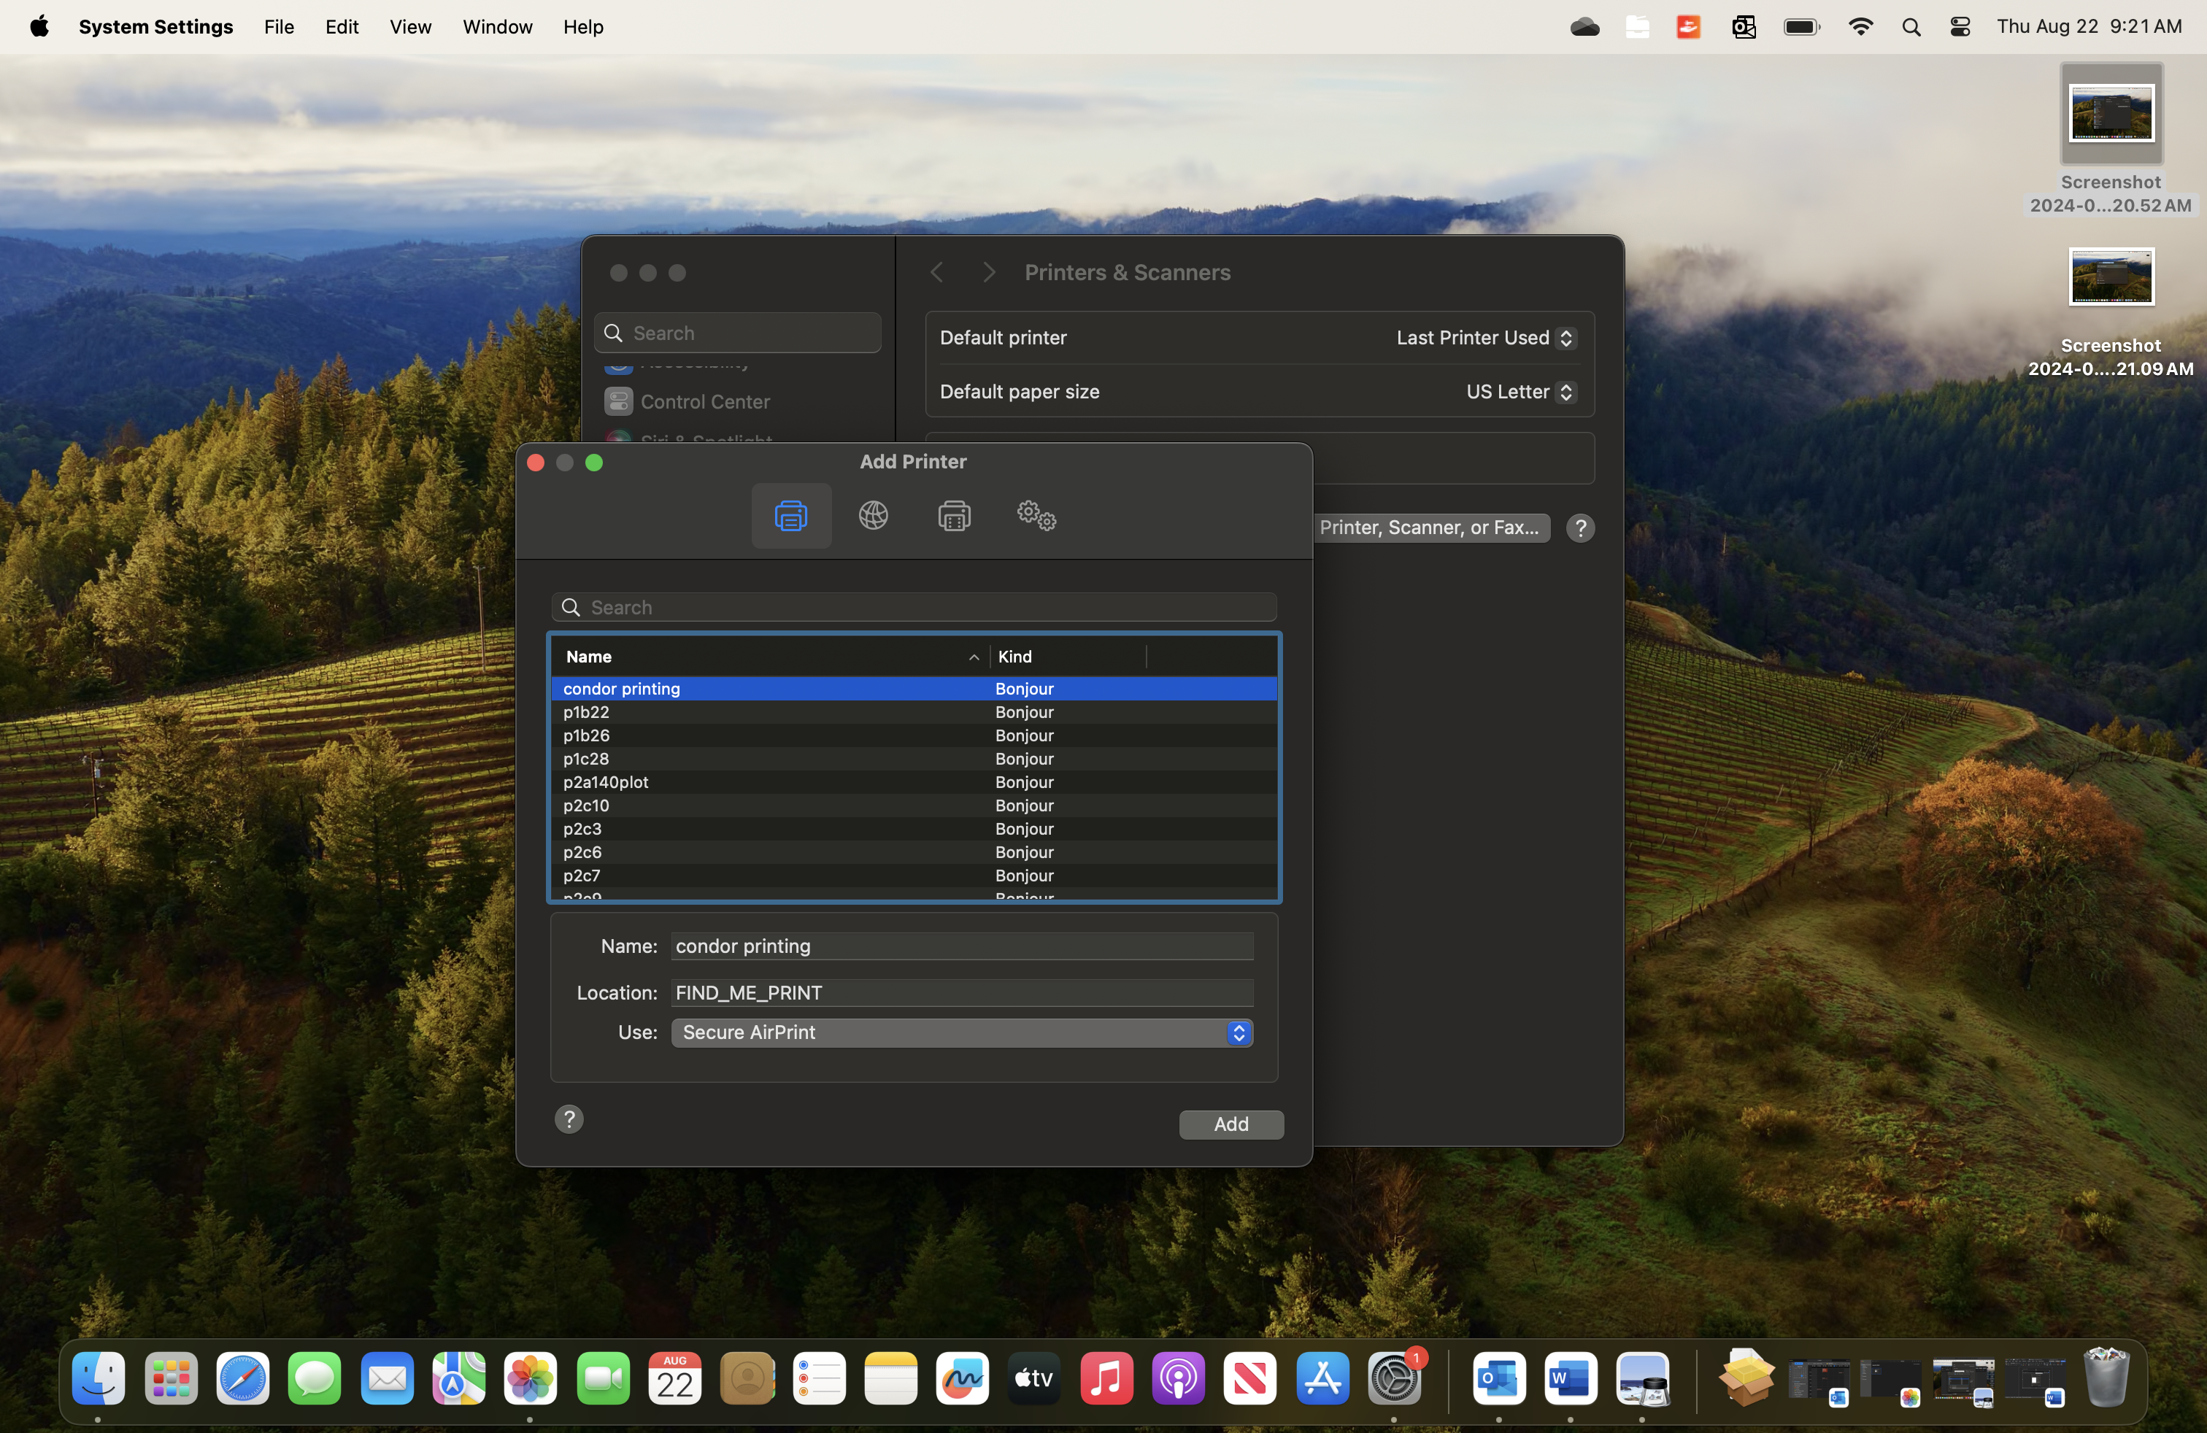This screenshot has height=1433, width=2207.
Task: Open Maps from the Dock
Action: 458,1378
